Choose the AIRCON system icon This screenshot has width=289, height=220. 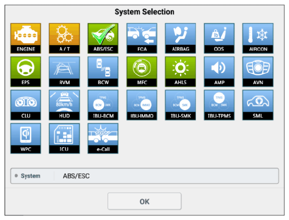click(258, 38)
